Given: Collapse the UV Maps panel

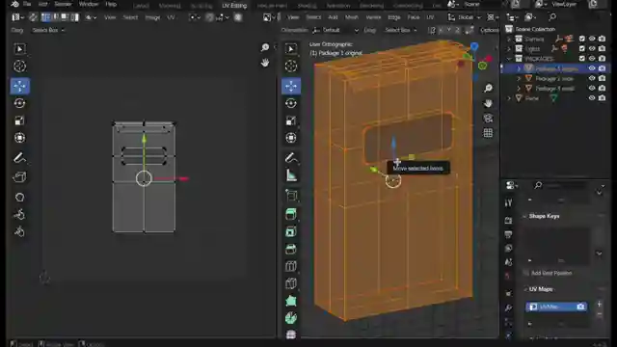Looking at the screenshot, I should pyautogui.click(x=524, y=289).
